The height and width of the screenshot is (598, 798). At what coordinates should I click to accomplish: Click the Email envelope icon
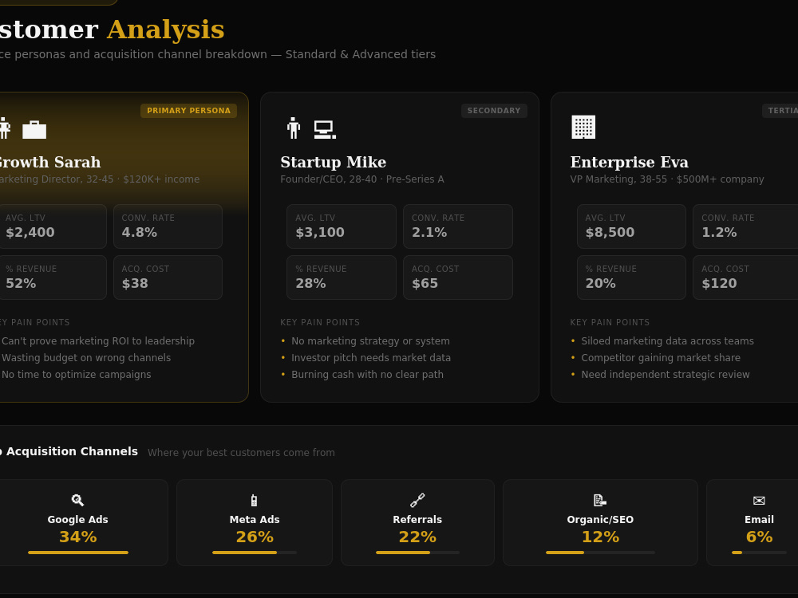click(759, 501)
